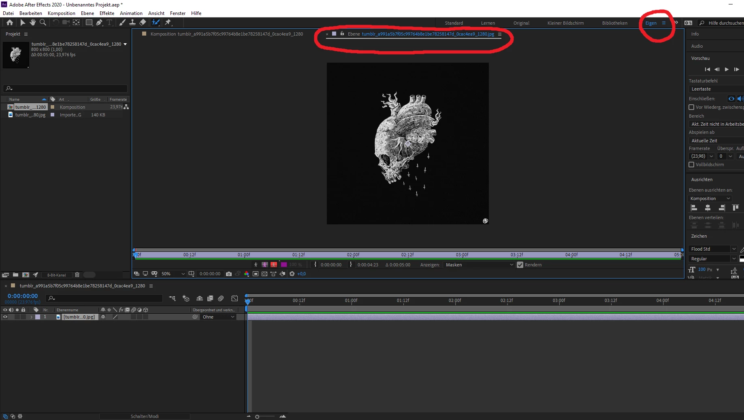The image size is (744, 420).
Task: Select the Rectangle shape tool
Action: coord(89,23)
